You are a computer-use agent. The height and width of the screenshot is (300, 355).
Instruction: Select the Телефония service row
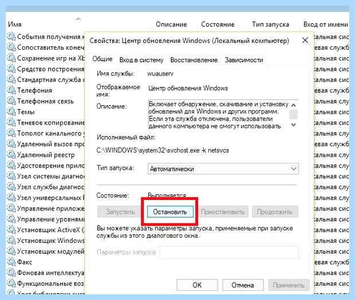click(x=46, y=90)
